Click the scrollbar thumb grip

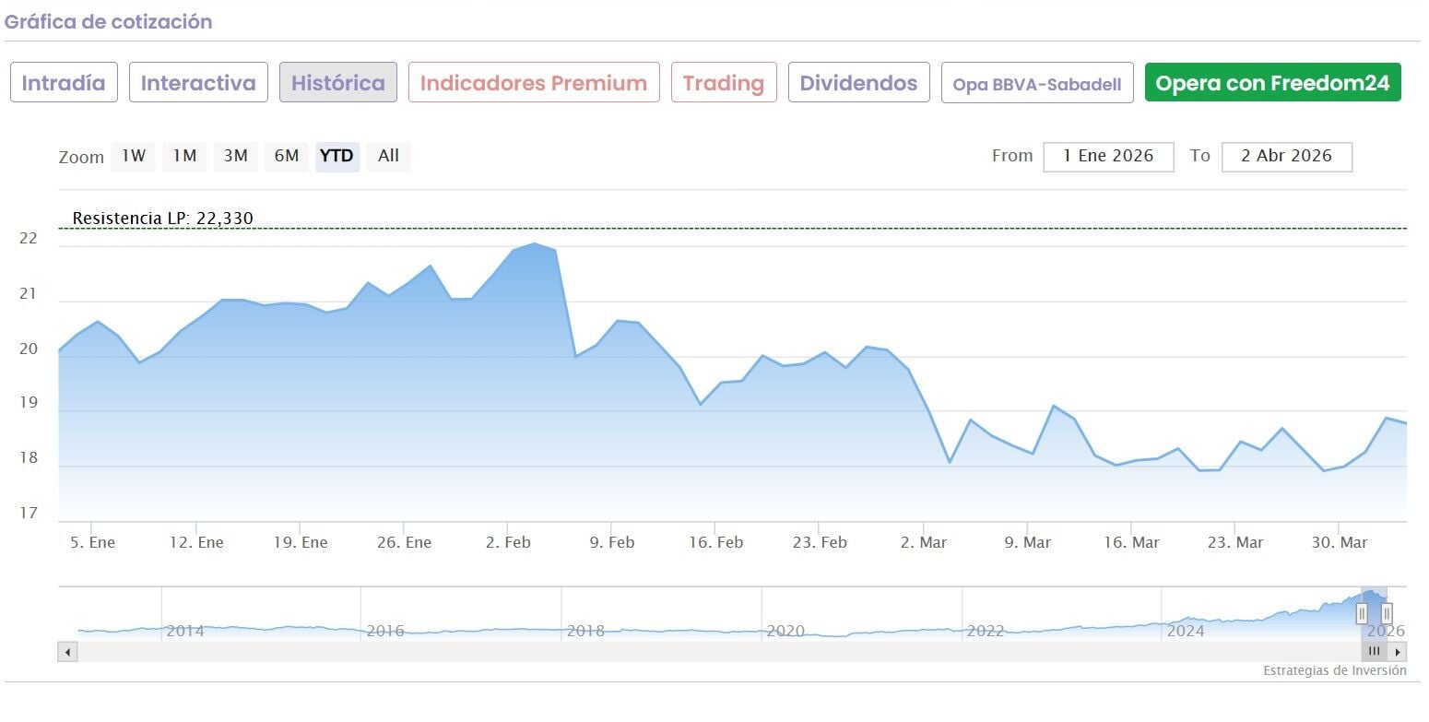tap(1374, 652)
